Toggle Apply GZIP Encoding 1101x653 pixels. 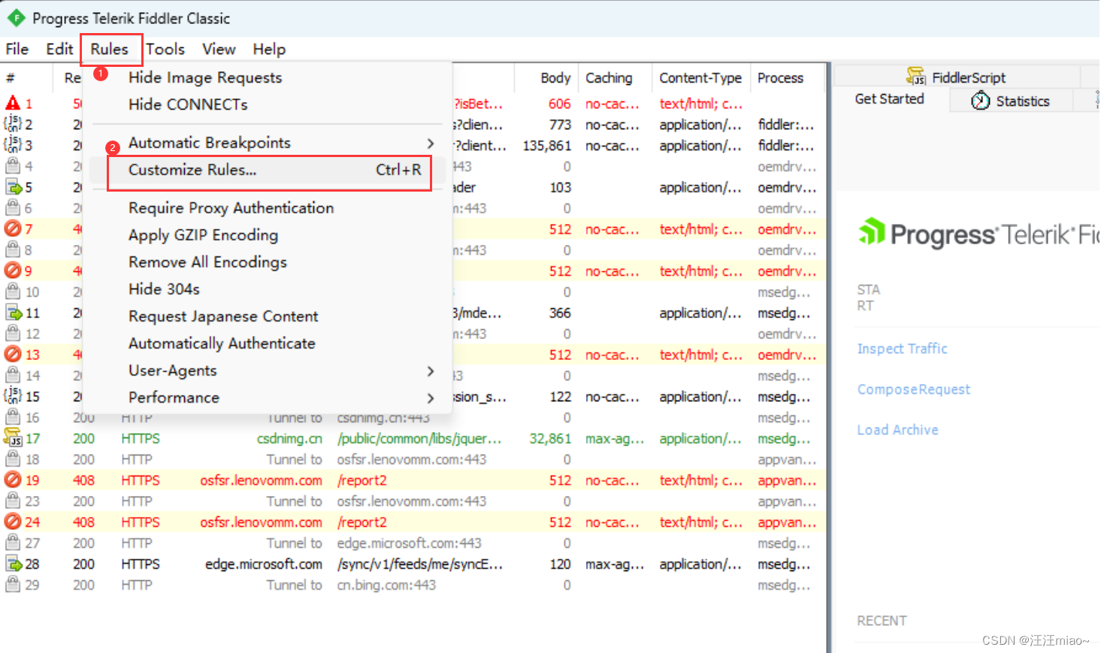click(267, 235)
